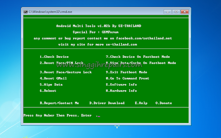221x138 pixels.
Task: Minimize the cmd.exe window
Action: [167, 12]
